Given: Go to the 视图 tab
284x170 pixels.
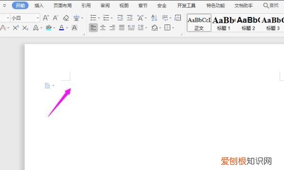Looking at the screenshot, I should (124, 5).
